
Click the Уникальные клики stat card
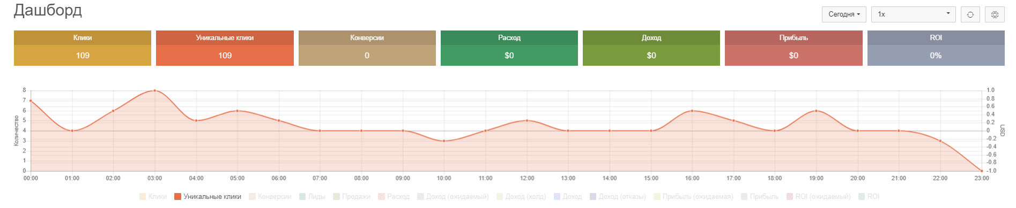pyautogui.click(x=225, y=48)
